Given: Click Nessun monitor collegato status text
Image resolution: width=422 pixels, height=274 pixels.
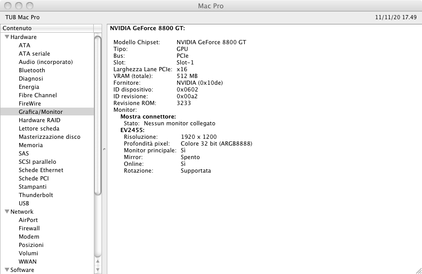Looking at the screenshot, I should point(180,123).
